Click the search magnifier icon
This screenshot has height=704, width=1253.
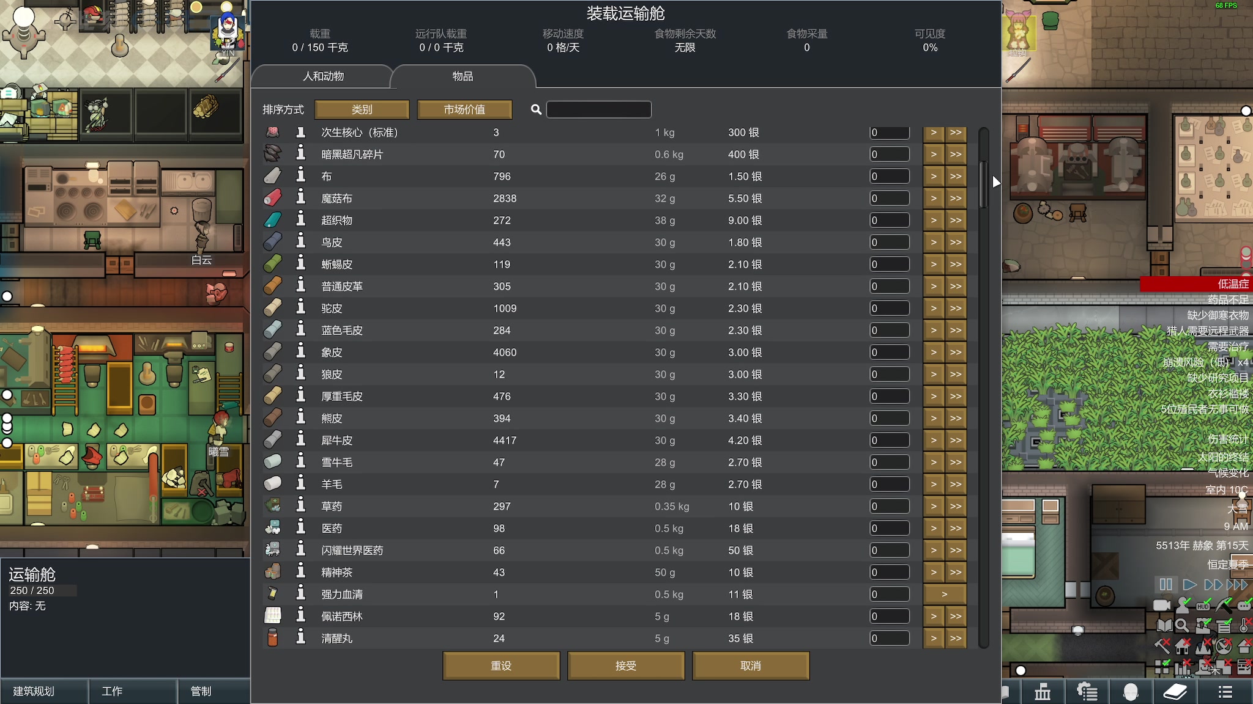click(x=536, y=109)
